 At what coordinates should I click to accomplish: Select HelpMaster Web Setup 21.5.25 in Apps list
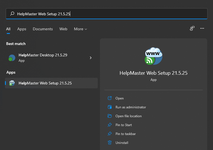tap(51, 83)
